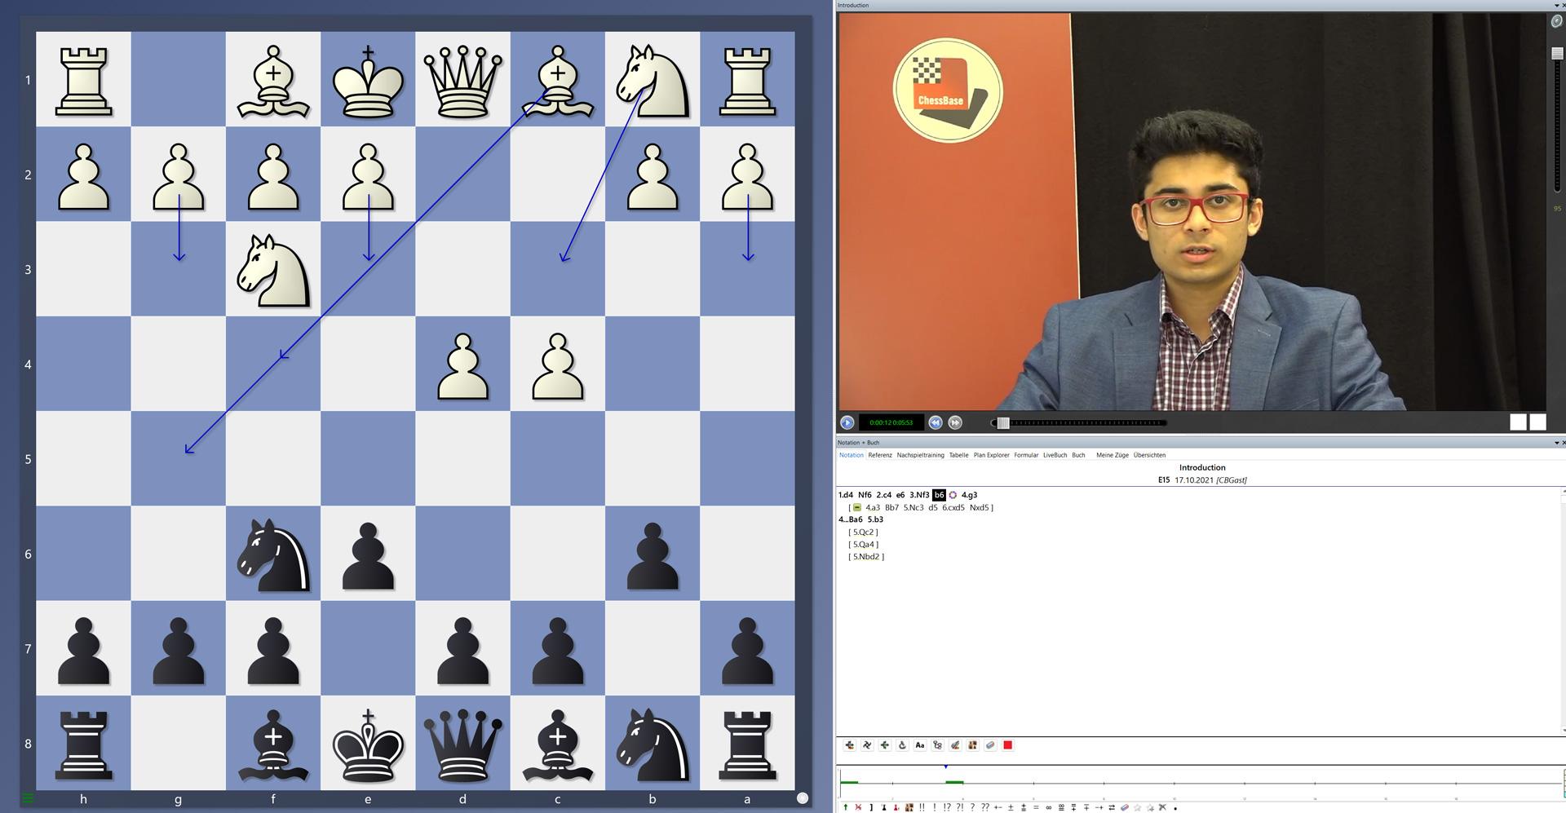The image size is (1566, 813).
Task: Add the '??' blunder annotation symbol
Action: coord(985,807)
